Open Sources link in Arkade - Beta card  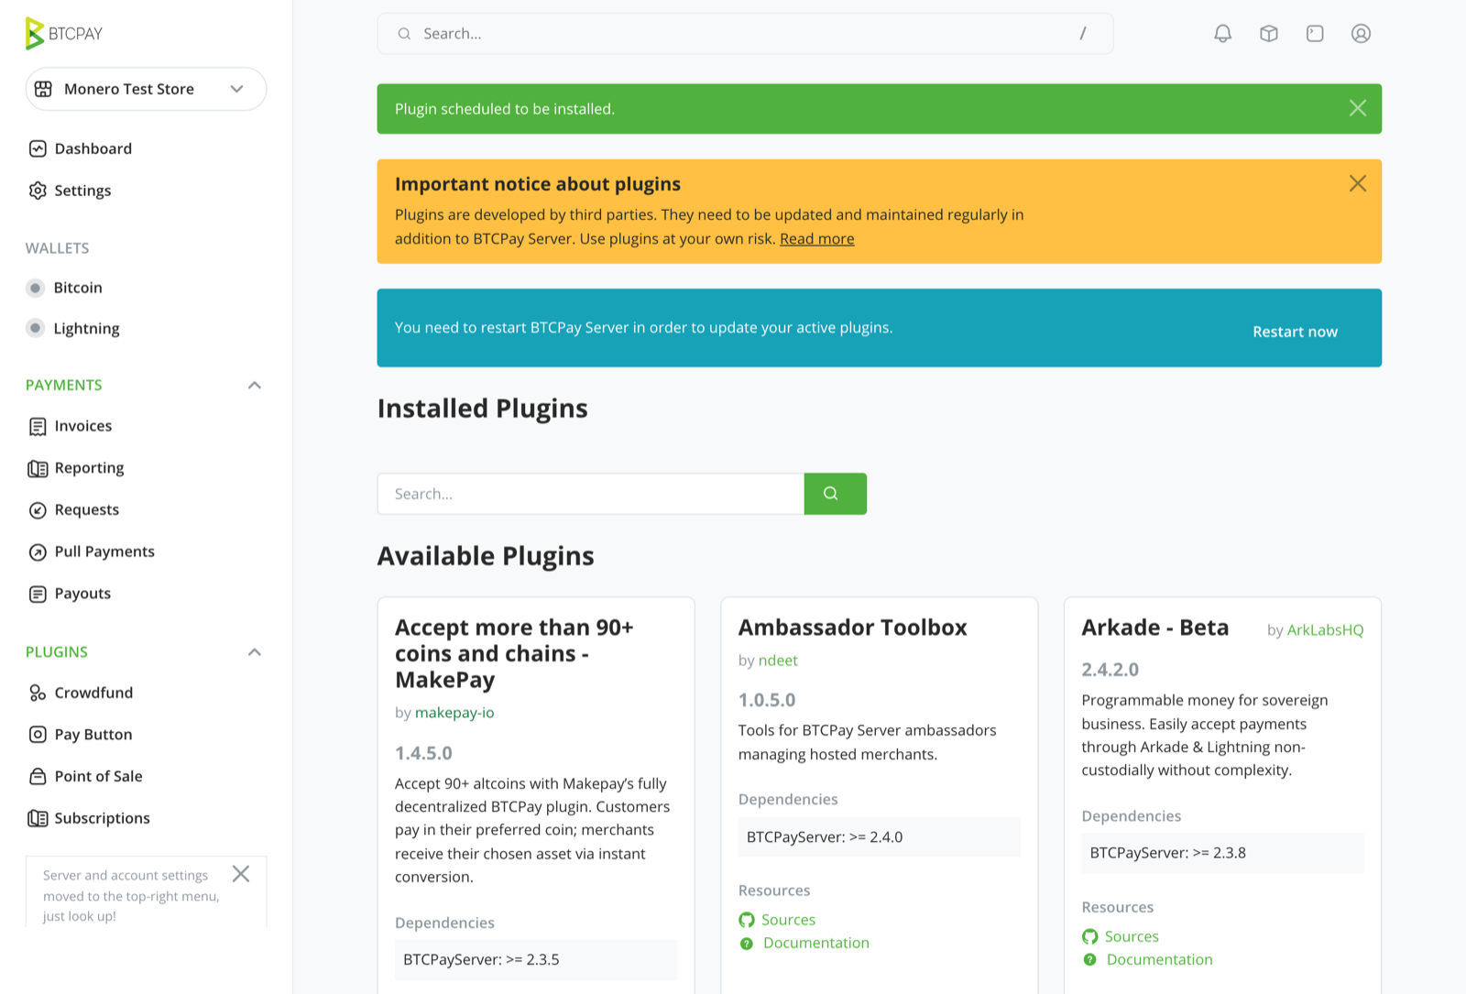pyautogui.click(x=1132, y=936)
